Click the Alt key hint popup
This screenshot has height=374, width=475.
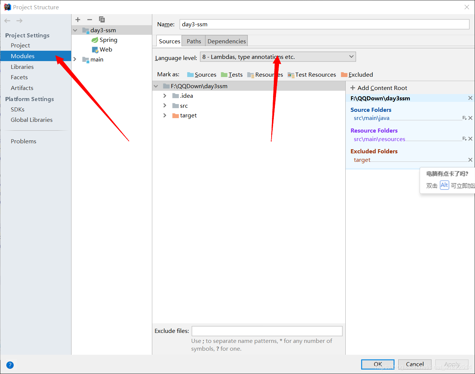448,180
